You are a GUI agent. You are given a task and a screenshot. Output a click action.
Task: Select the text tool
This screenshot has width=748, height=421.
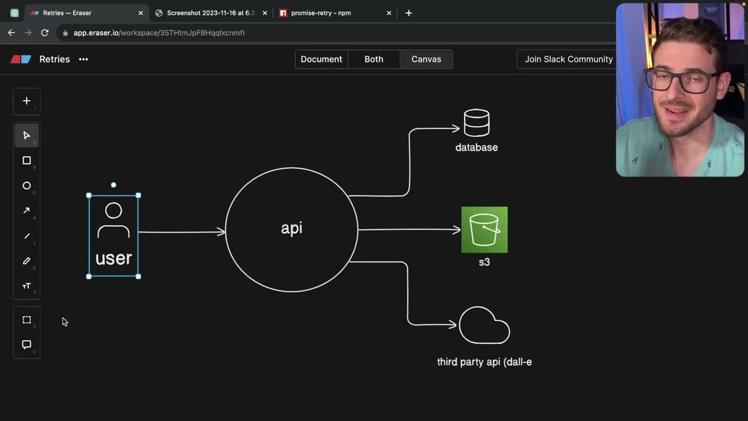[x=26, y=286]
